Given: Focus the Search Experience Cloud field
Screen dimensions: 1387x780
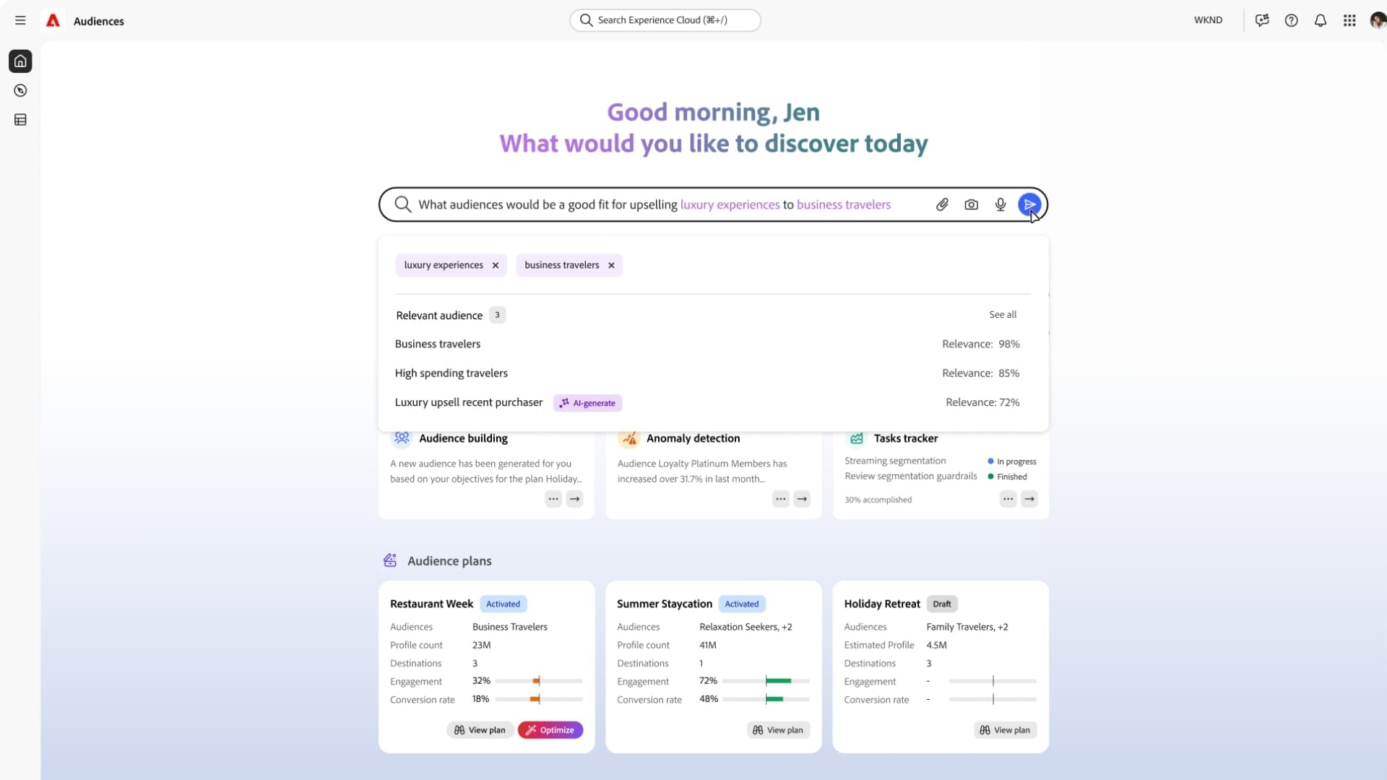Looking at the screenshot, I should 665,20.
